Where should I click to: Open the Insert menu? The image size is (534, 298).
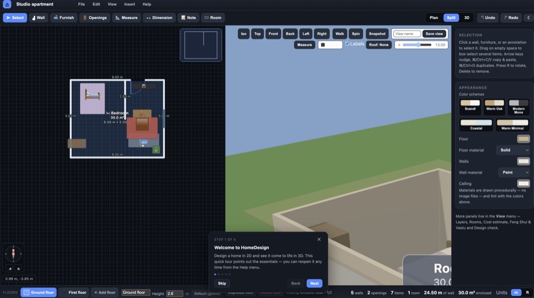(129, 4)
